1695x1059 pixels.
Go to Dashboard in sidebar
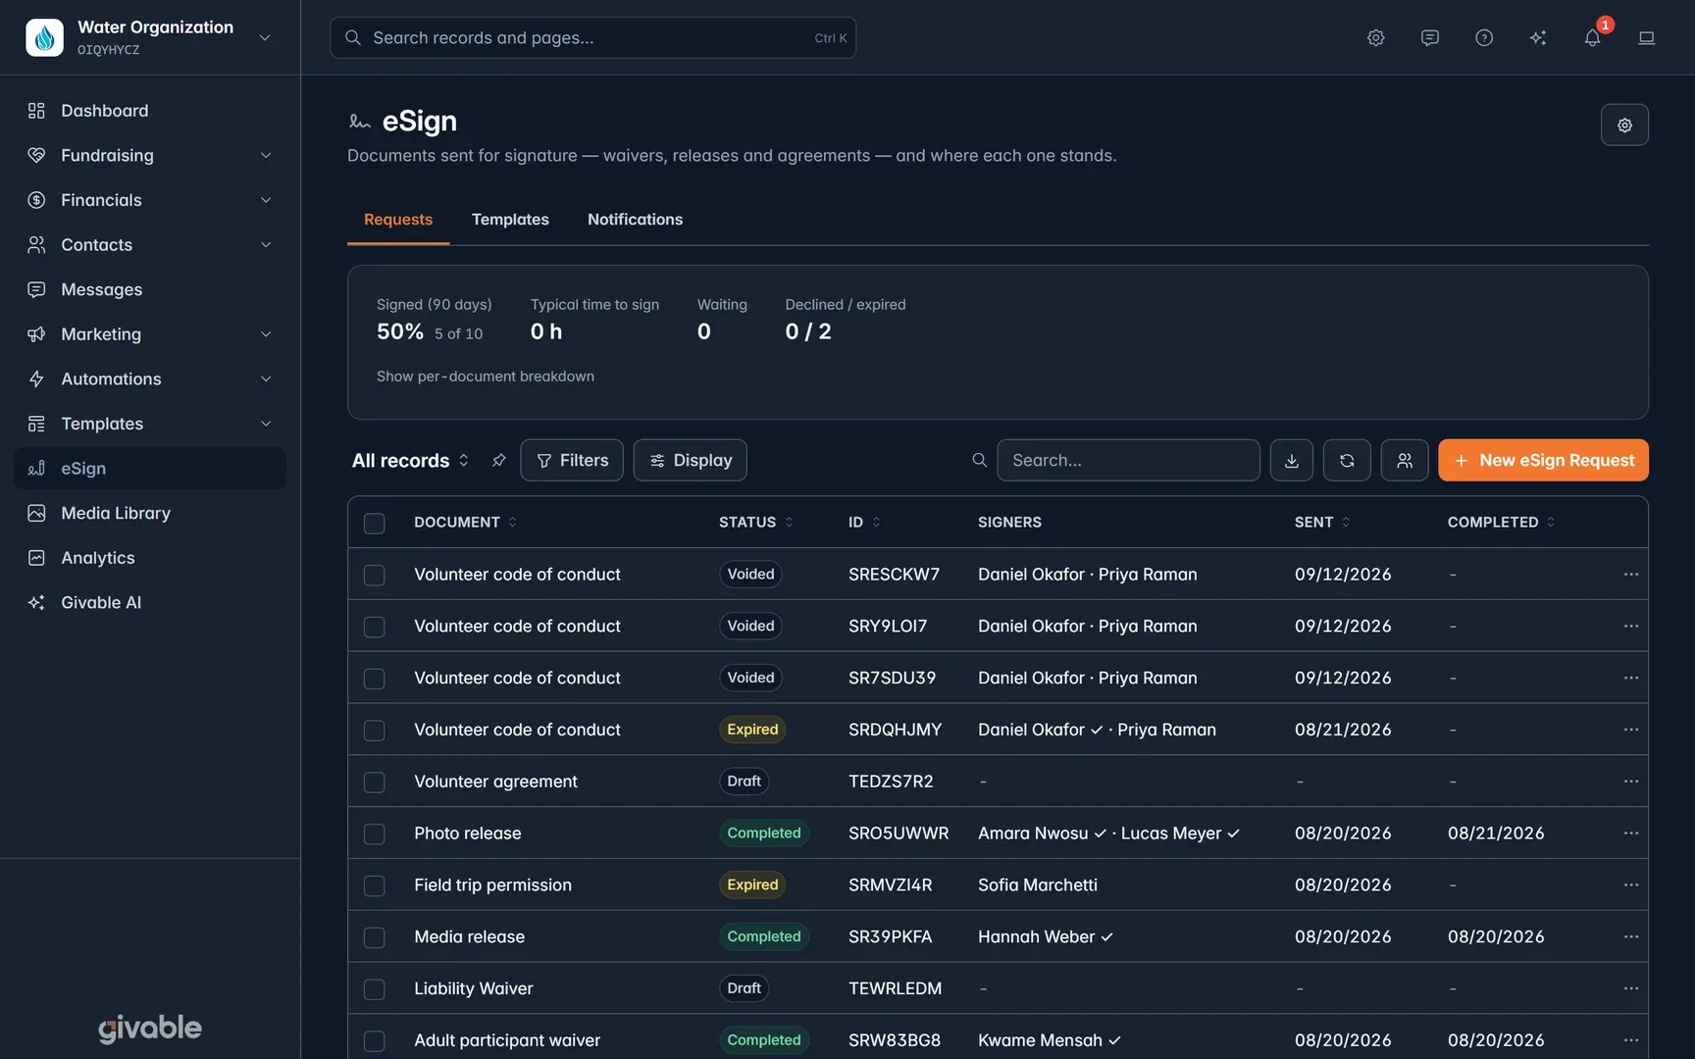(150, 111)
